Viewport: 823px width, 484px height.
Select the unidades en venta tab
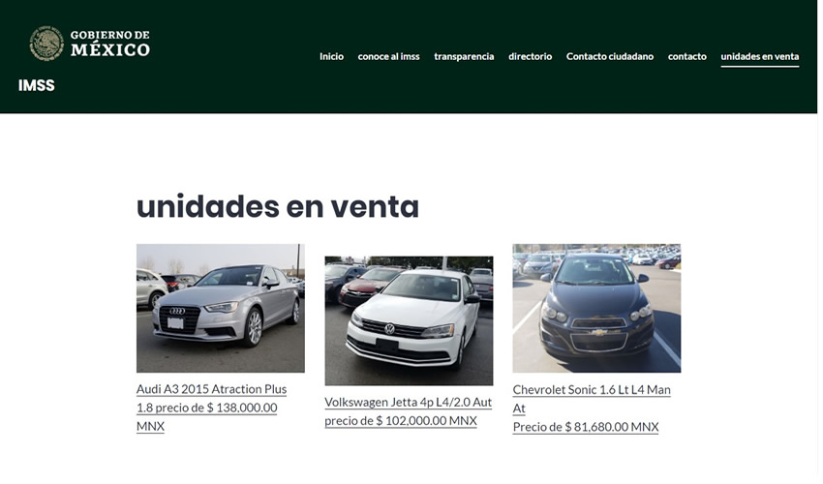760,57
